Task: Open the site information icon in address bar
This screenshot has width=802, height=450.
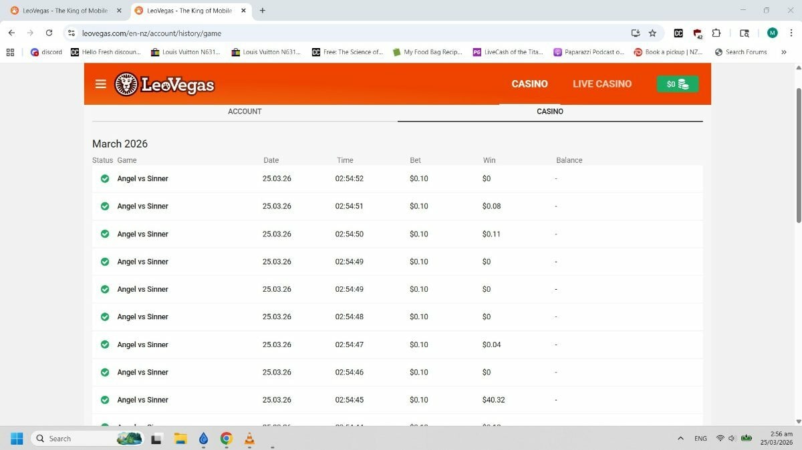Action: [72, 33]
